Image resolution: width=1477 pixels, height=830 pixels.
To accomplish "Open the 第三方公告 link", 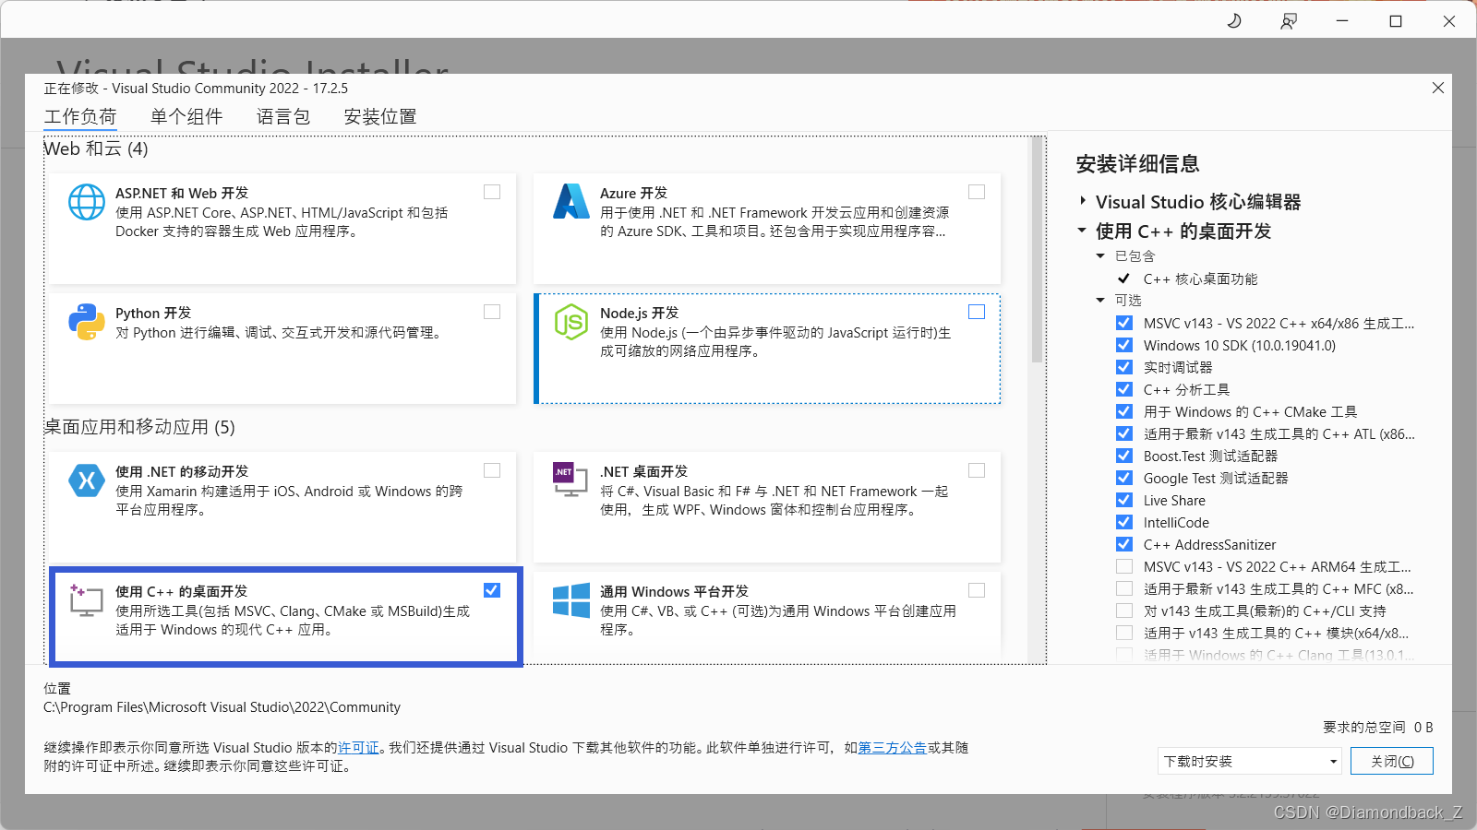I will (893, 748).
